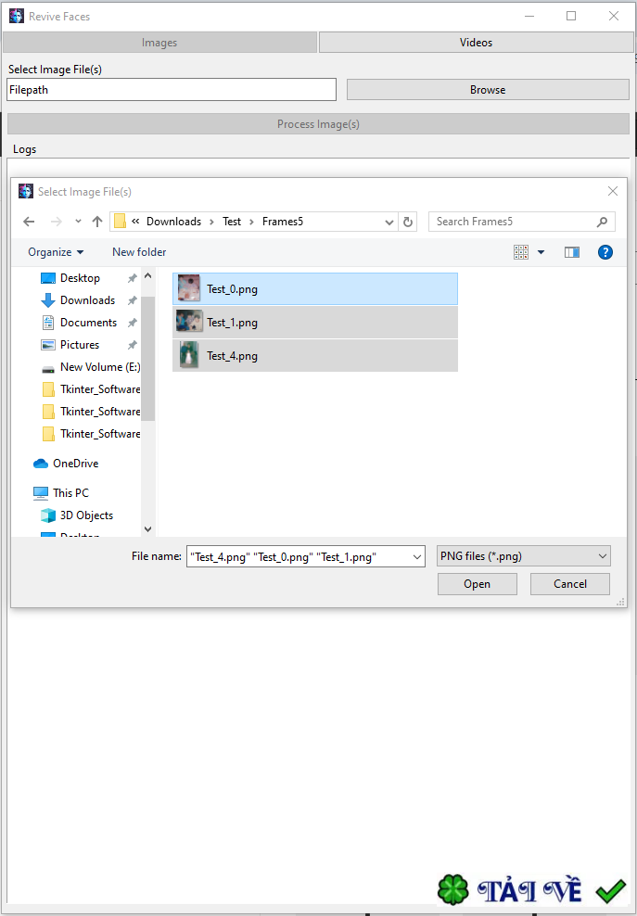Click Process Image(s) button

[x=319, y=124]
